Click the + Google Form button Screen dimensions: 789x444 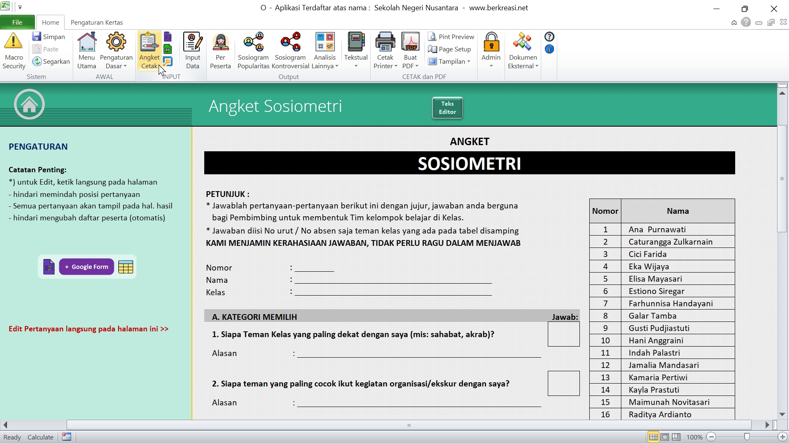87,267
